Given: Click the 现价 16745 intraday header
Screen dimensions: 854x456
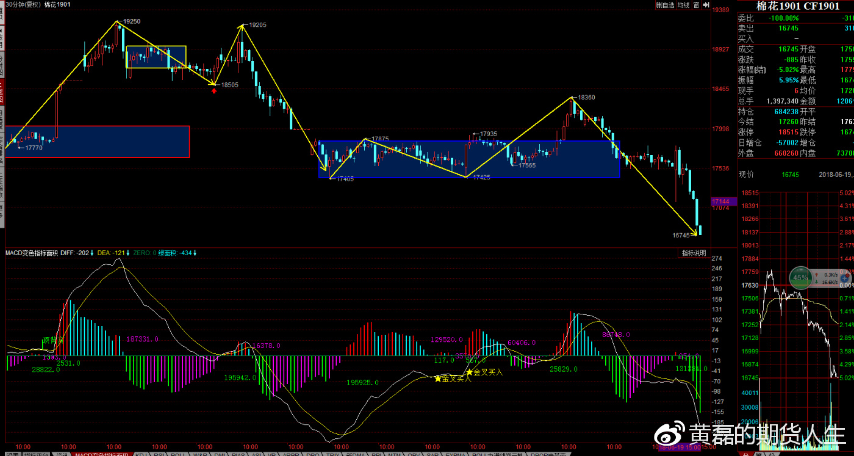Looking at the screenshot, I should click(x=770, y=175).
